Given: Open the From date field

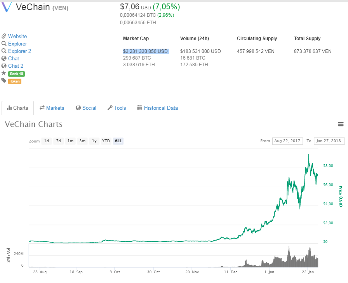Looking at the screenshot, I should click(x=287, y=141).
